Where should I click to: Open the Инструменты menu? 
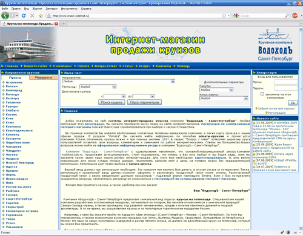(x=69, y=8)
